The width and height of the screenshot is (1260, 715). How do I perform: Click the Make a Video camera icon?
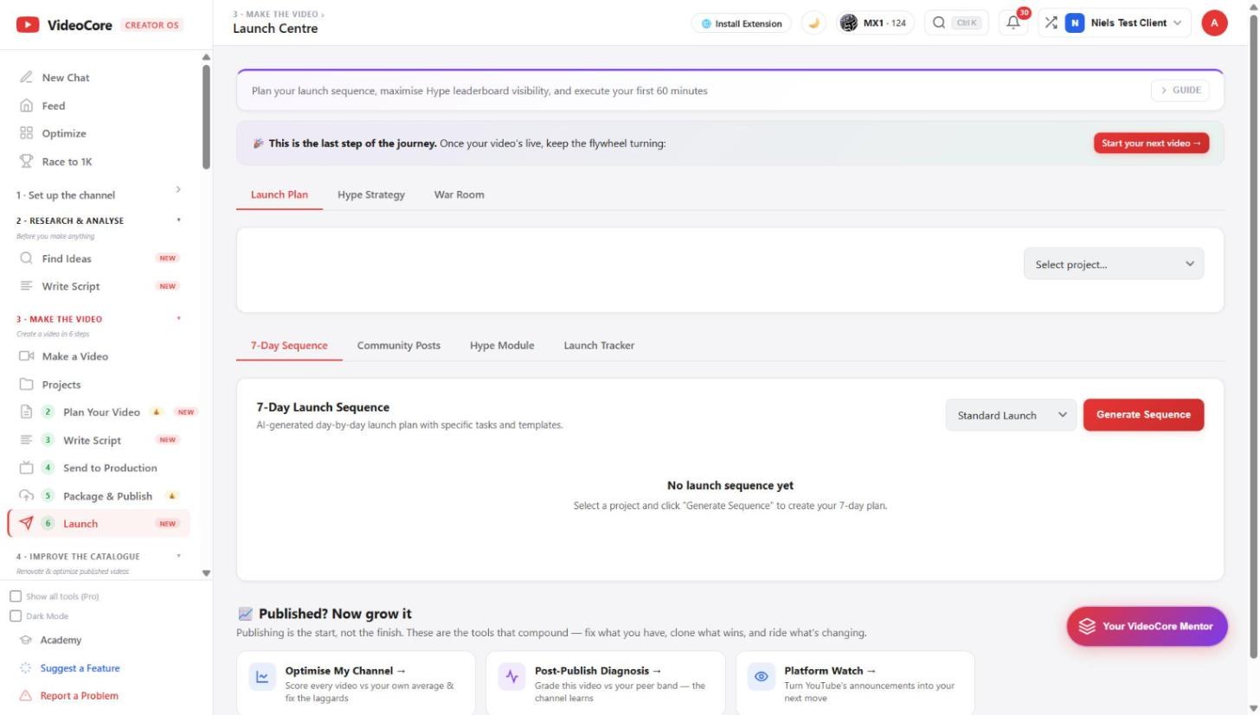[26, 356]
